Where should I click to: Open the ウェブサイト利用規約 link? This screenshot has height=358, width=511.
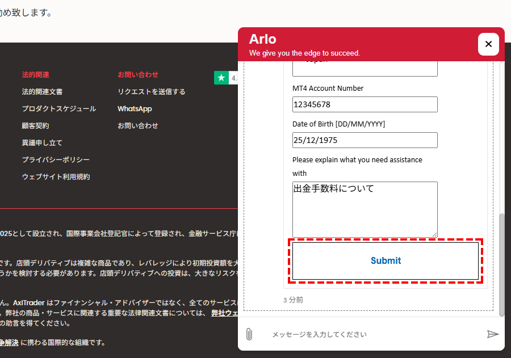click(56, 176)
